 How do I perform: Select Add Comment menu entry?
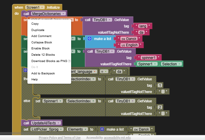tap(41, 36)
